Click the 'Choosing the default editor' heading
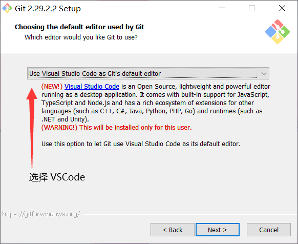This screenshot has height=244, width=298. pos(80,27)
